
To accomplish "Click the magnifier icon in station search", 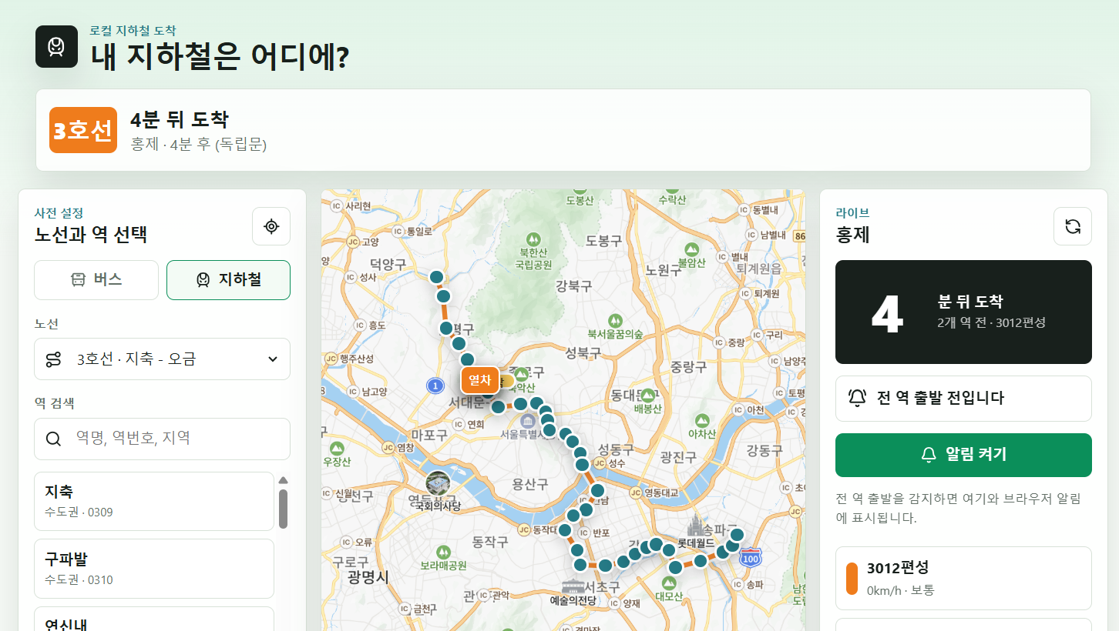I will 54,439.
